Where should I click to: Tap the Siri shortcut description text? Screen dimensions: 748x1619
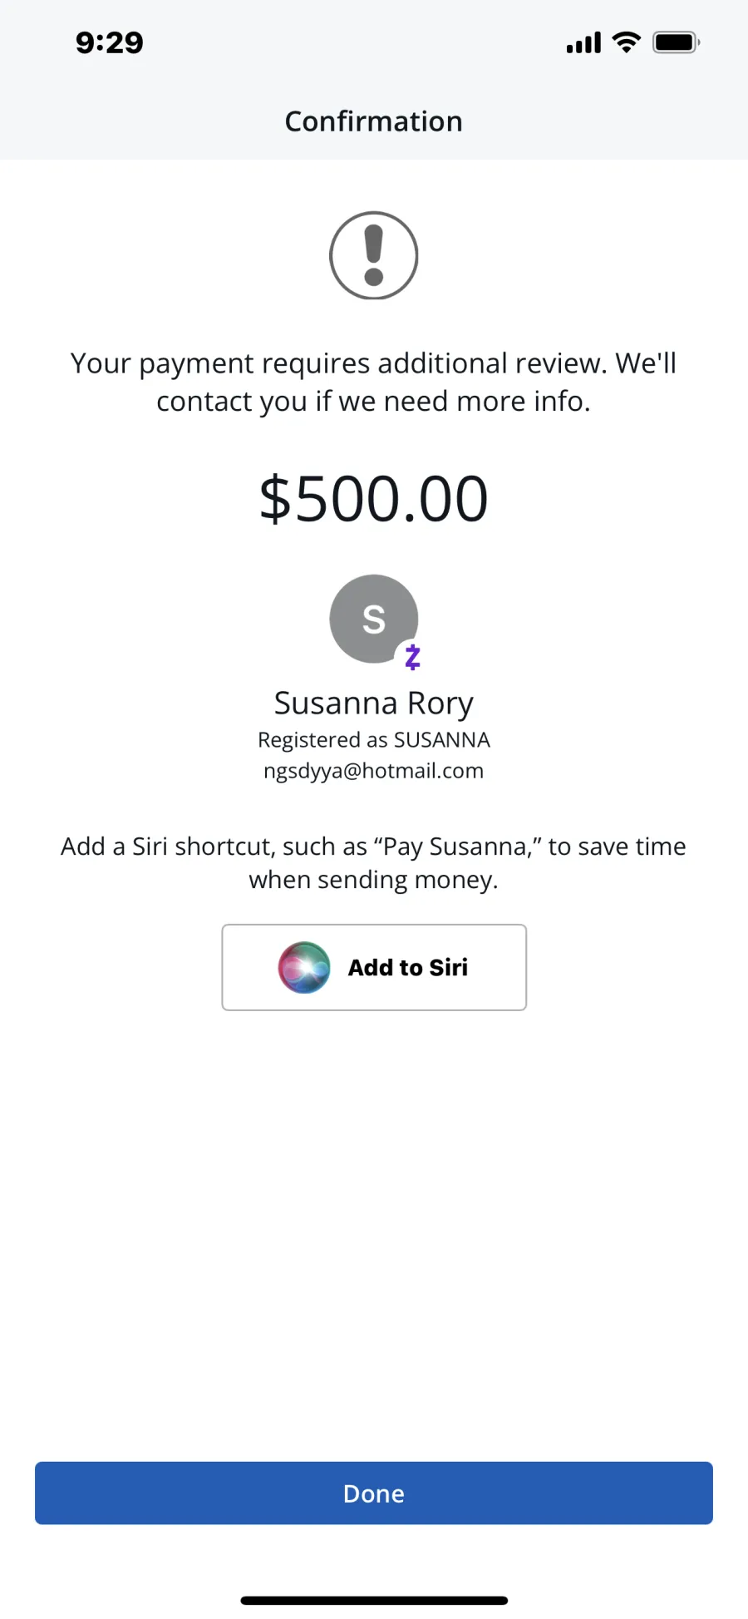(374, 863)
